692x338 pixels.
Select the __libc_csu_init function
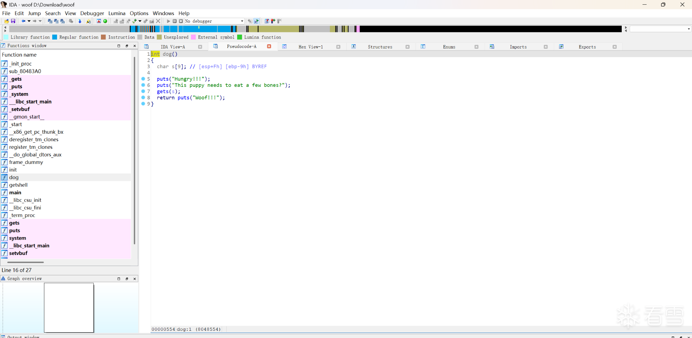pos(66,200)
